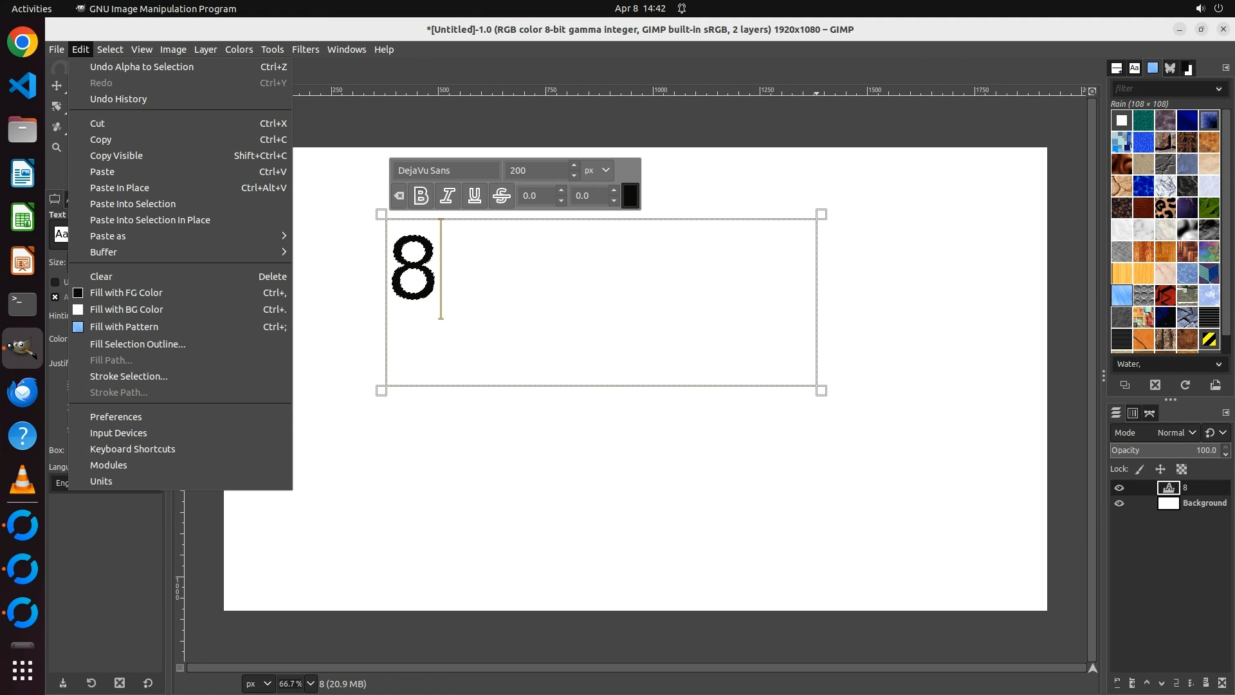Choose Fill with Pattern from Edit menu
Image resolution: width=1235 pixels, height=695 pixels.
pos(124,327)
